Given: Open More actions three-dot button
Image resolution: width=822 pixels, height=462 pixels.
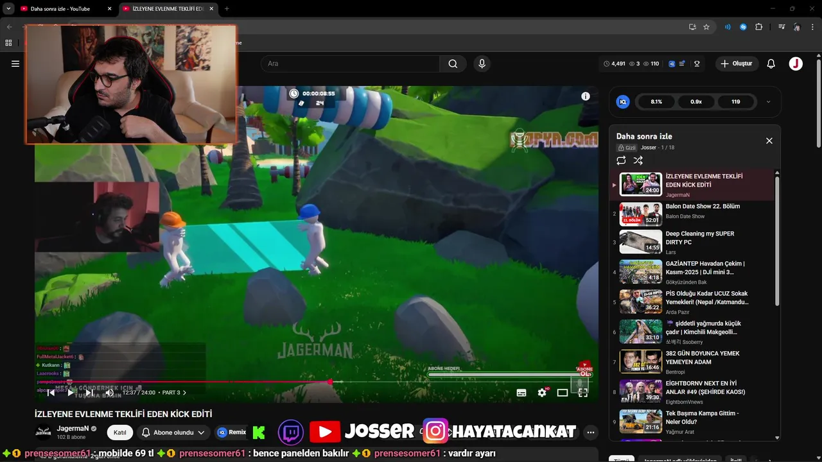Looking at the screenshot, I should (x=590, y=432).
